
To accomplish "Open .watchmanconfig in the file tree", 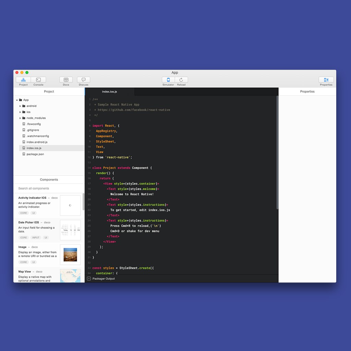I will point(38,136).
